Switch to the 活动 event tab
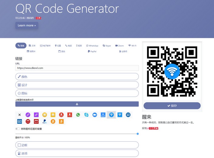214x158 pixels. (x=62, y=51)
